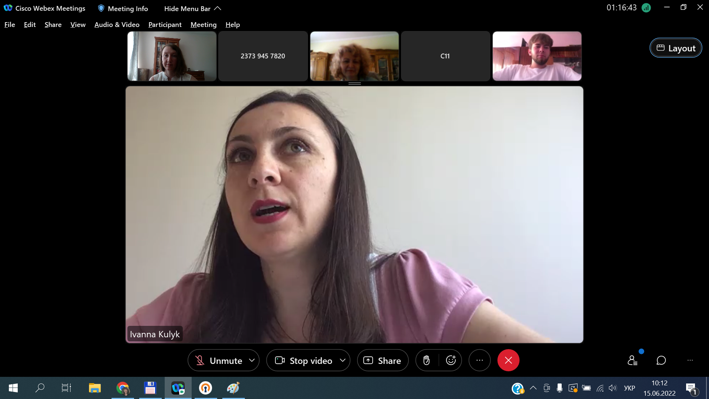Expand video options arrow next to Stop video
The image size is (709, 399).
343,360
